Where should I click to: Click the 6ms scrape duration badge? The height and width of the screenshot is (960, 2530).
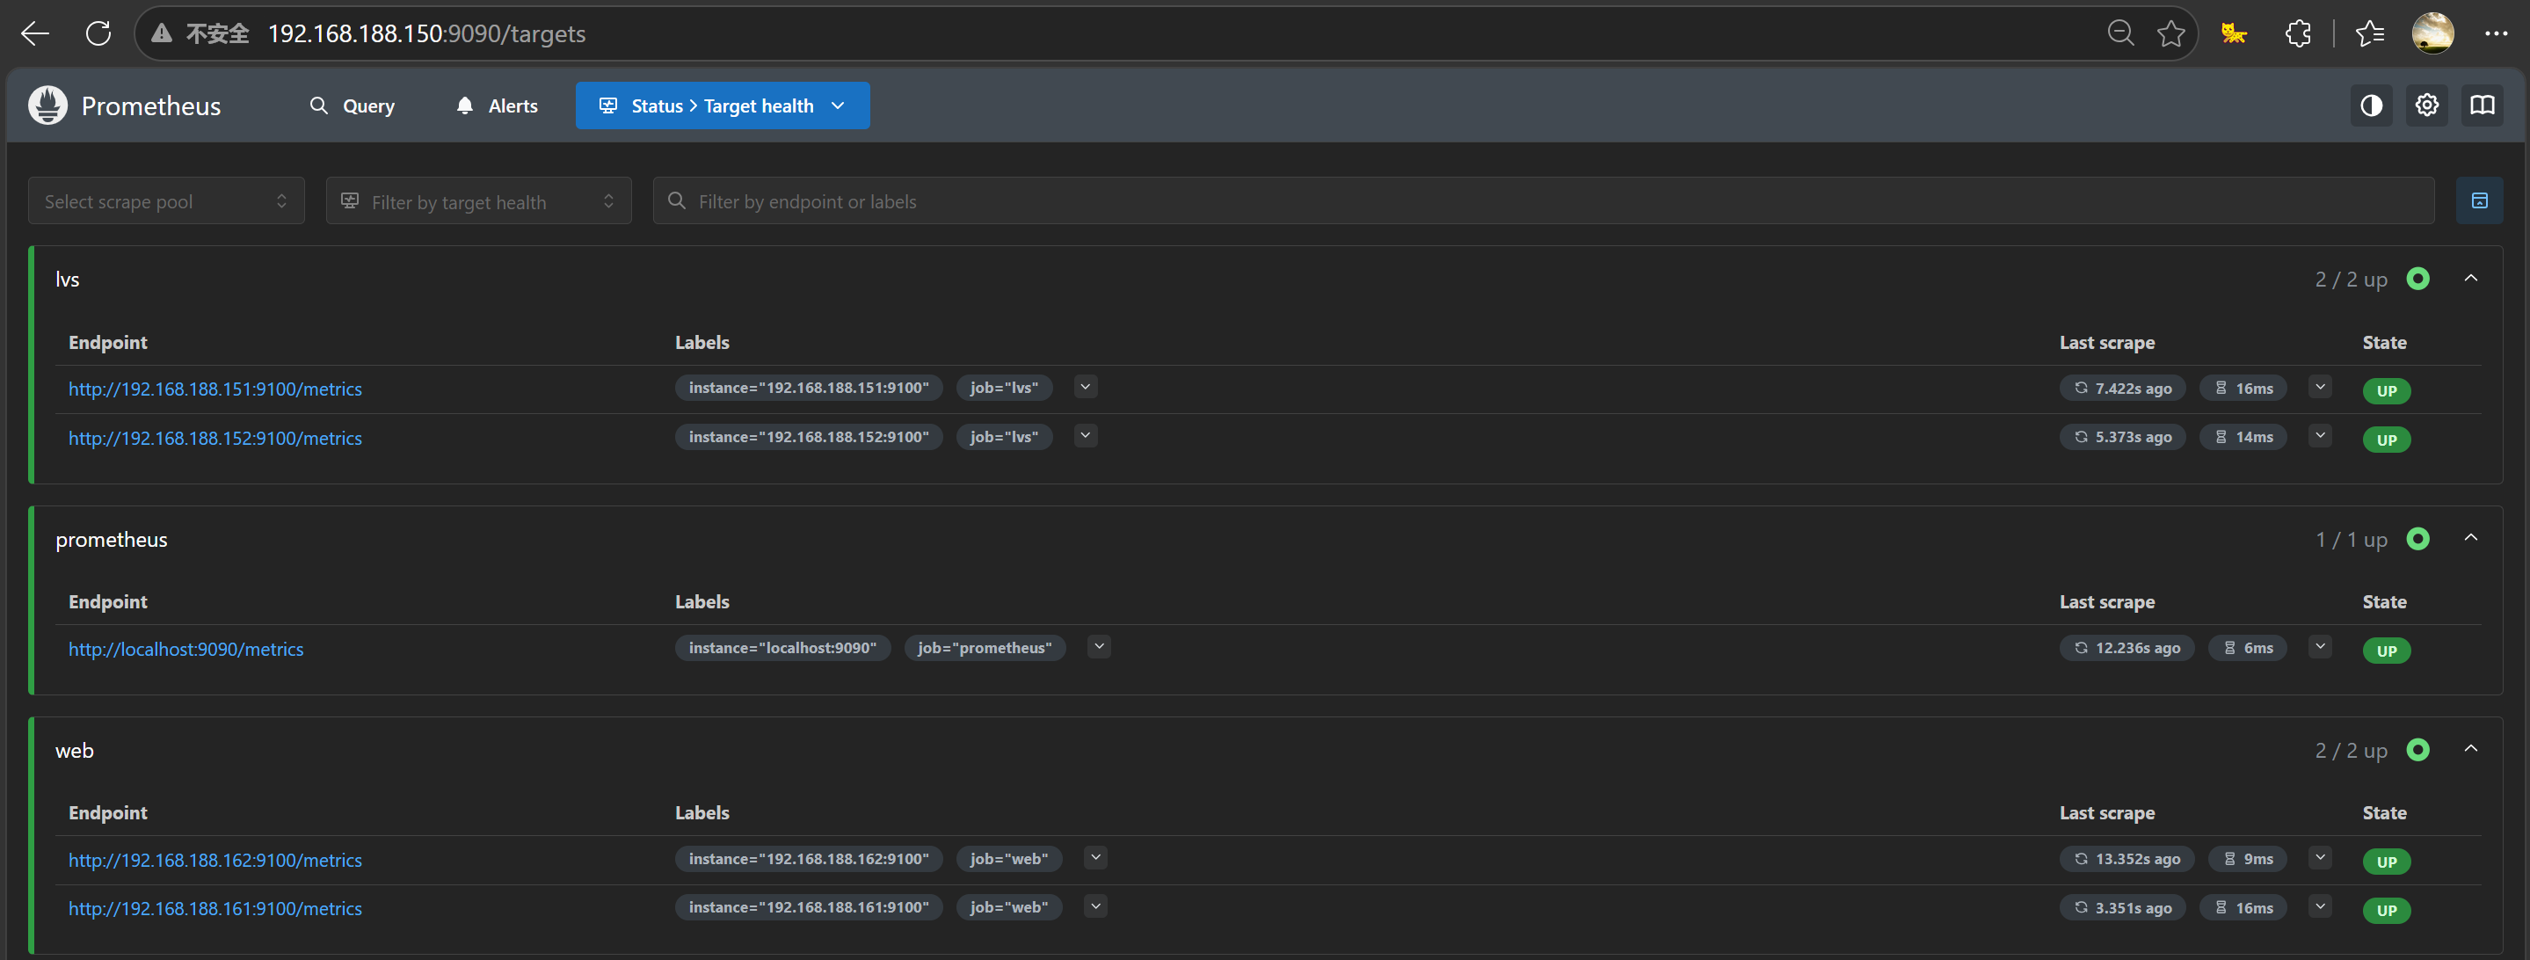click(2247, 649)
